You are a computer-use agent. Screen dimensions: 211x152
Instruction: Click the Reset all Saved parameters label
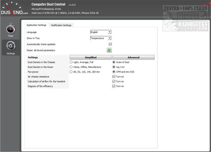pos(41,50)
